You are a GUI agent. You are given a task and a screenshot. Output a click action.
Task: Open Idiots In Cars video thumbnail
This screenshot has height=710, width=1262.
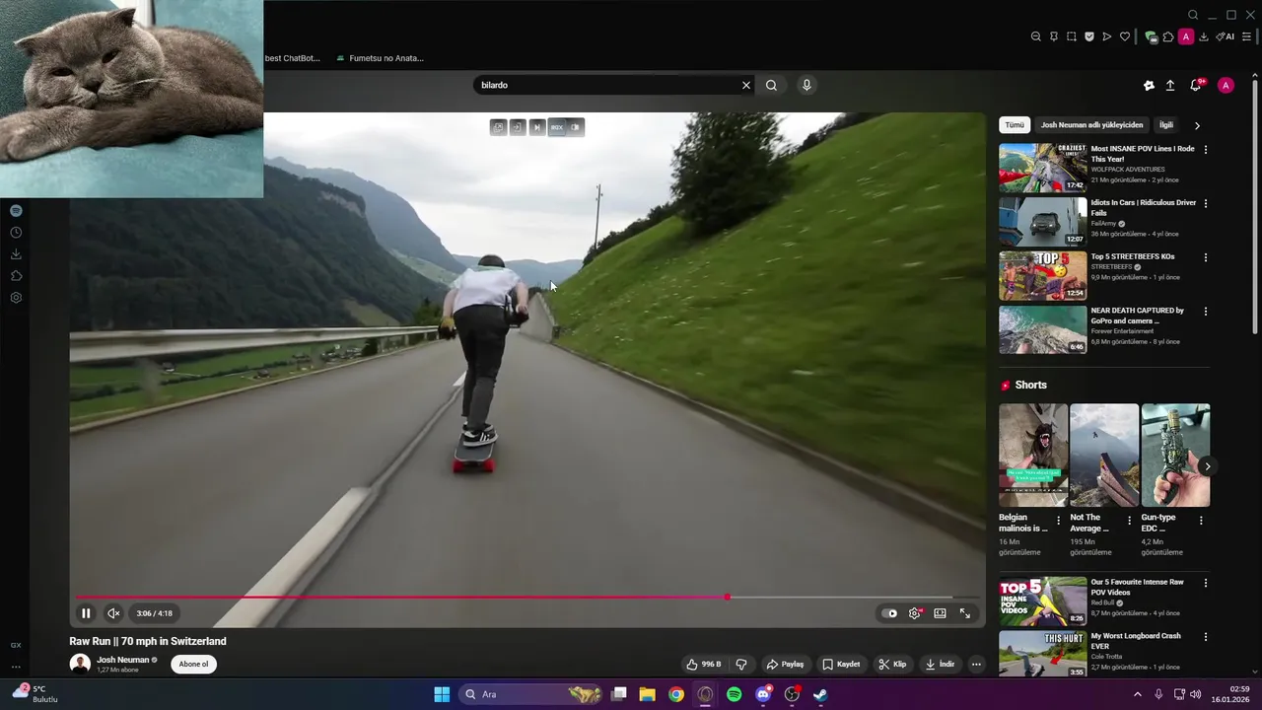(x=1043, y=222)
